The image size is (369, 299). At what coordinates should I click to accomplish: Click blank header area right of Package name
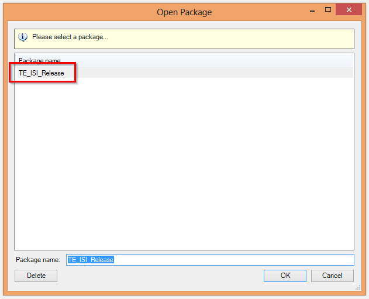(205, 60)
